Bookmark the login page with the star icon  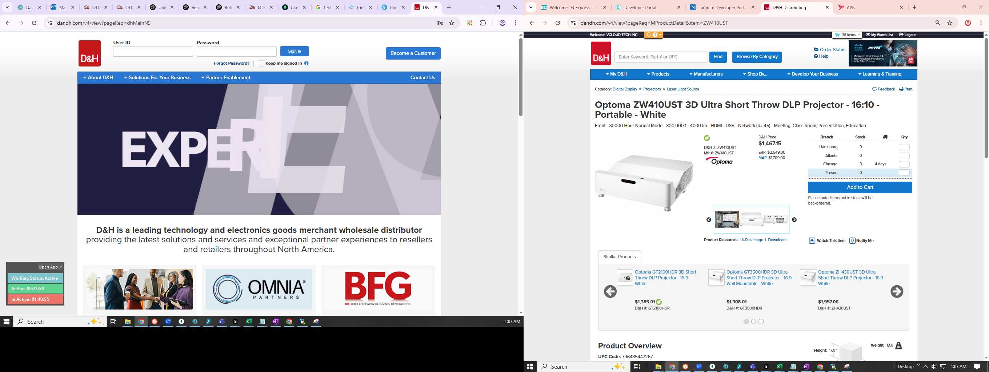point(452,23)
